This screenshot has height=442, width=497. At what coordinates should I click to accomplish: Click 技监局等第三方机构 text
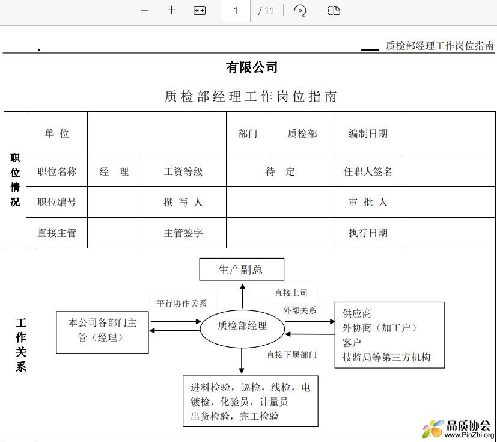pyautogui.click(x=386, y=357)
